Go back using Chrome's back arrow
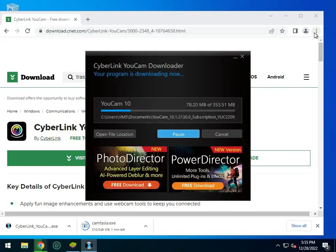The height and width of the screenshot is (252, 336). 7,31
